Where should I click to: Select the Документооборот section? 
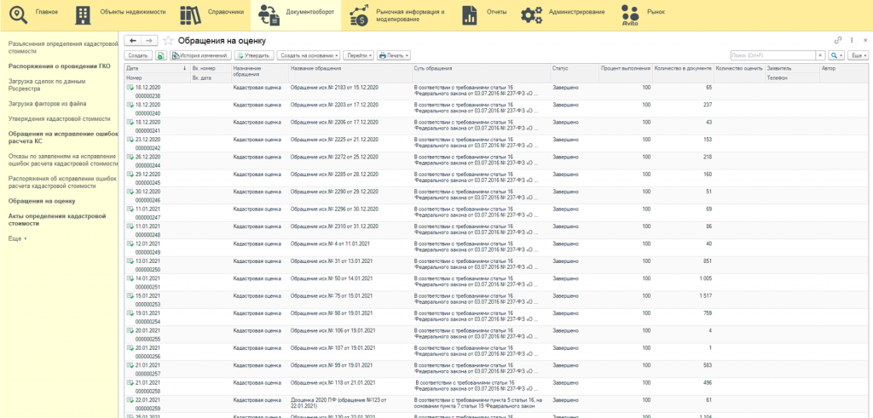point(296,15)
